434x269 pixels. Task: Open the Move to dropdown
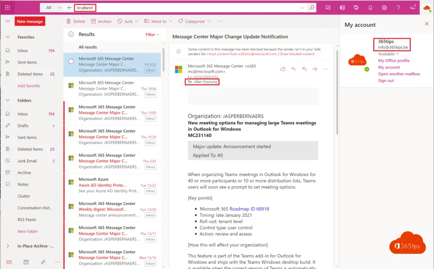tap(158, 21)
